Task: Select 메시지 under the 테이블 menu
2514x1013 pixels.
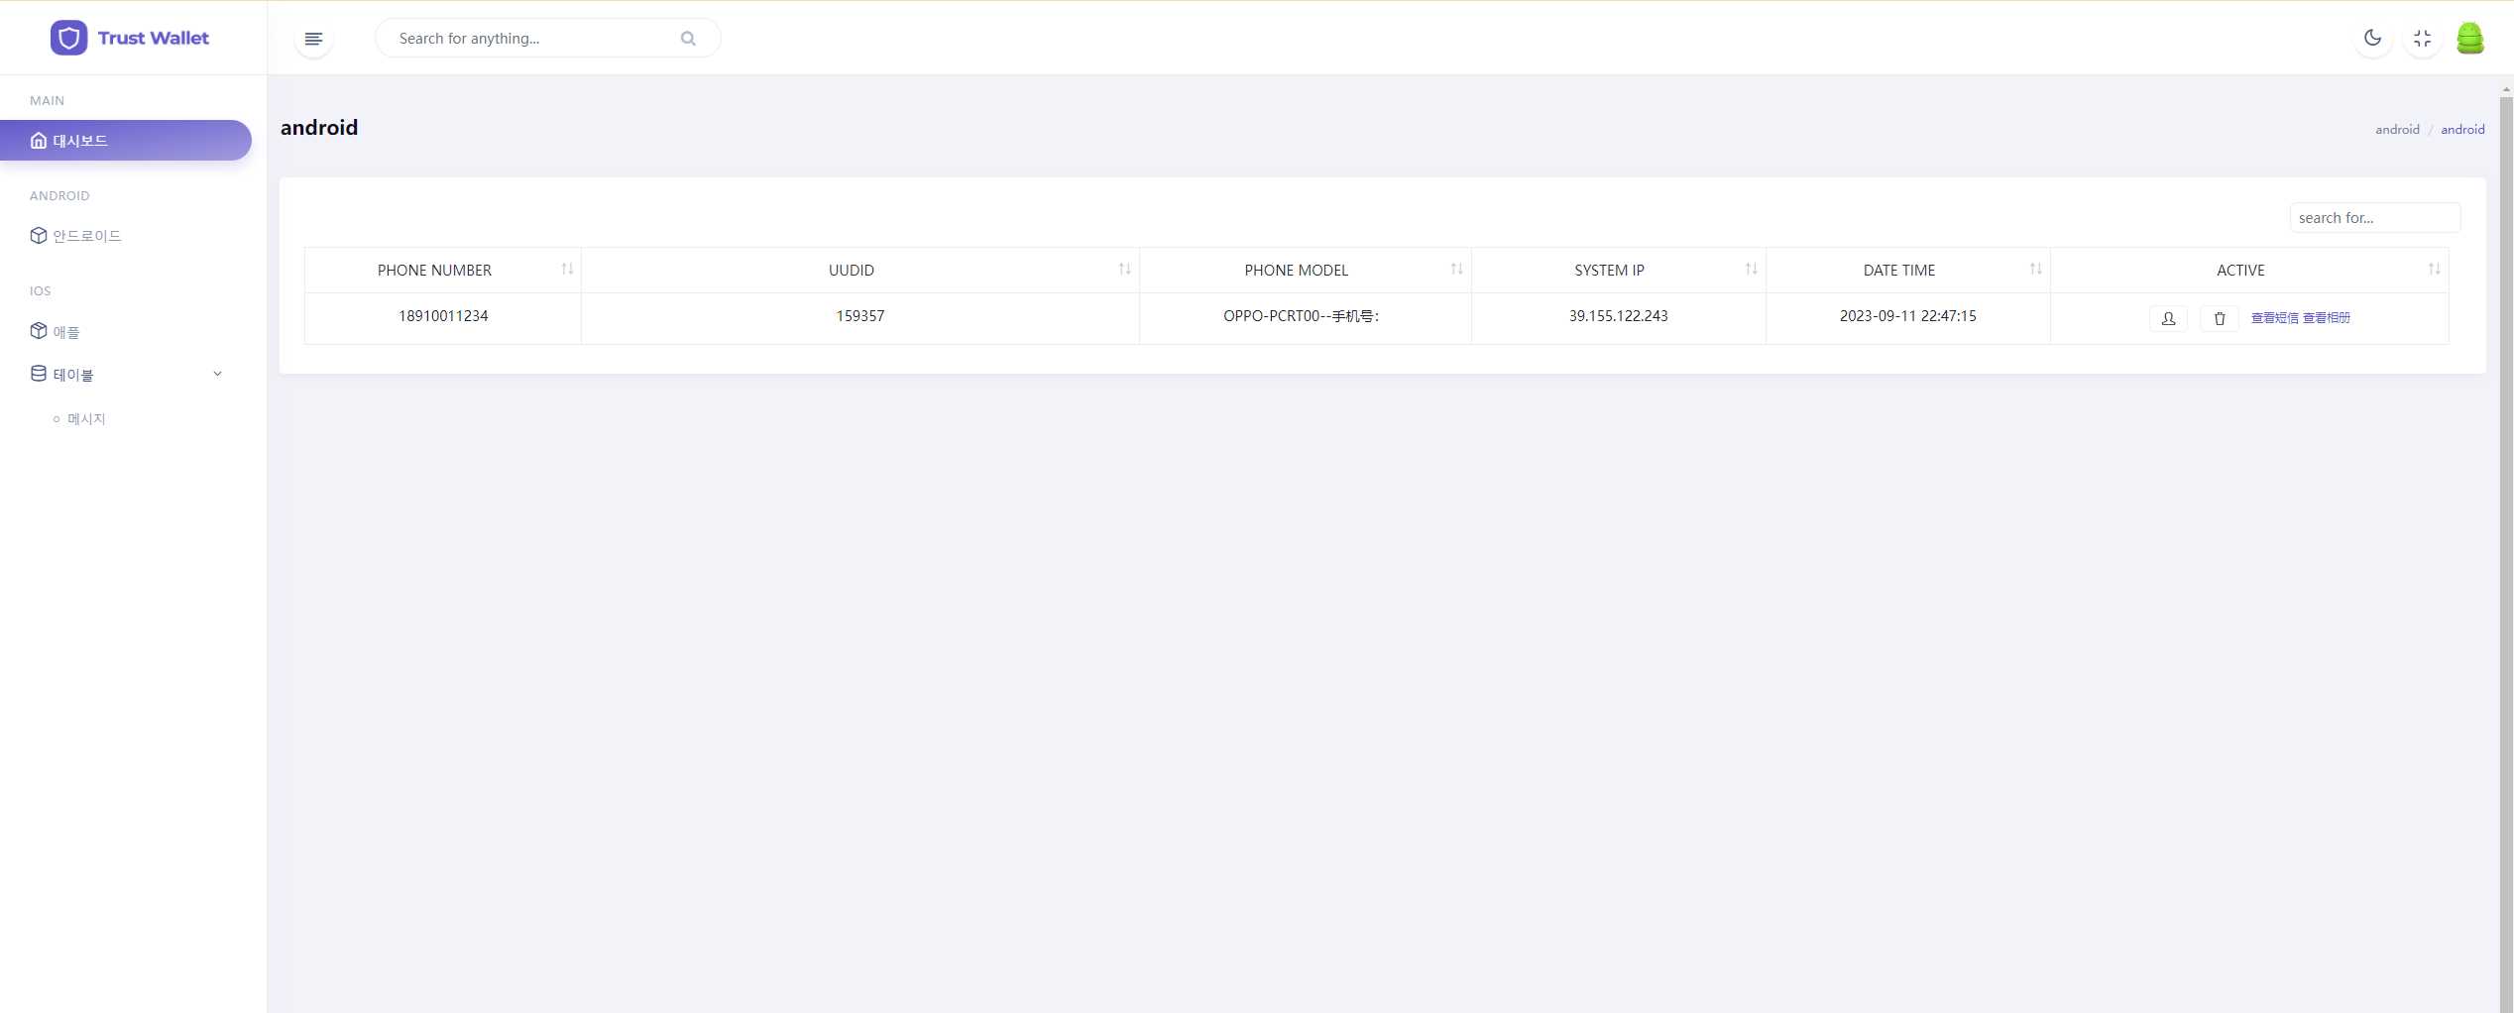Action: 86,418
